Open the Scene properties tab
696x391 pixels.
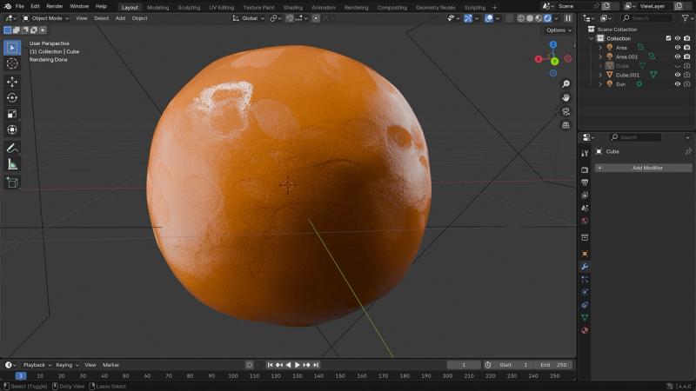(x=585, y=208)
